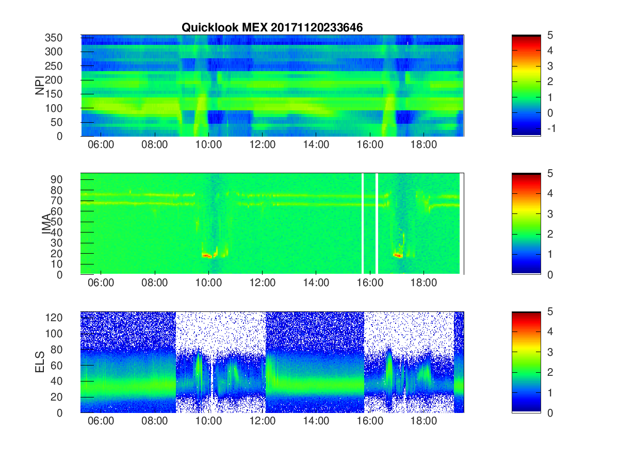This screenshot has width=619, height=464.
Task: Click the IMA spectrogram plot area
Action: click(x=272, y=224)
